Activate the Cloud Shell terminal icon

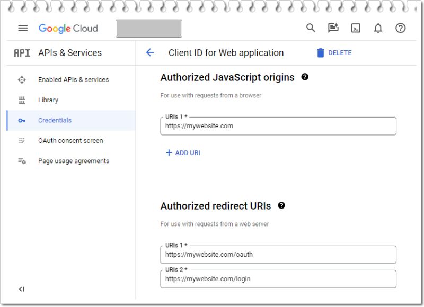pyautogui.click(x=356, y=28)
